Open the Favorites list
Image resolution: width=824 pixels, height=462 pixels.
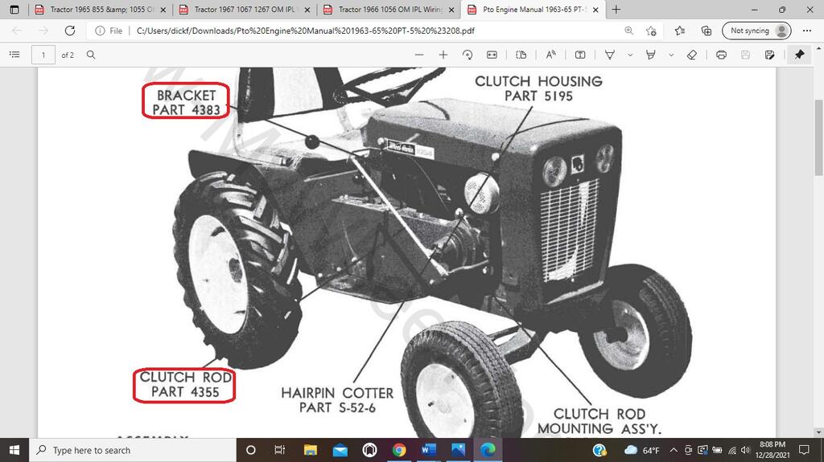(679, 31)
